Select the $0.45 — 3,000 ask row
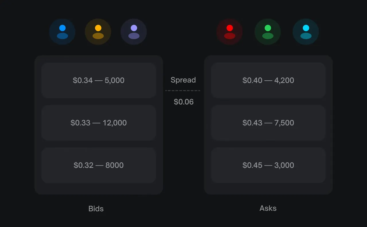This screenshot has height=227, width=367. (x=268, y=165)
